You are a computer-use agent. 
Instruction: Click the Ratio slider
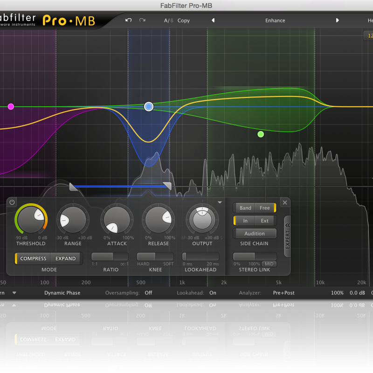pos(110,257)
